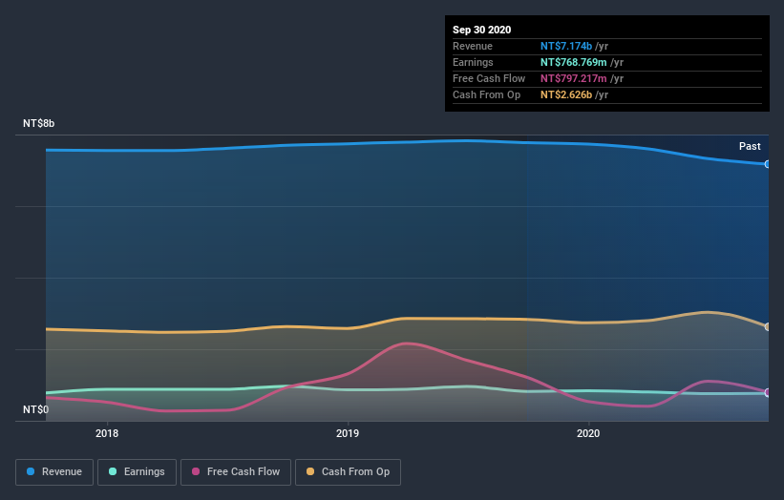Click the NT$0 y-axis label
The height and width of the screenshot is (500, 784).
pos(36,409)
